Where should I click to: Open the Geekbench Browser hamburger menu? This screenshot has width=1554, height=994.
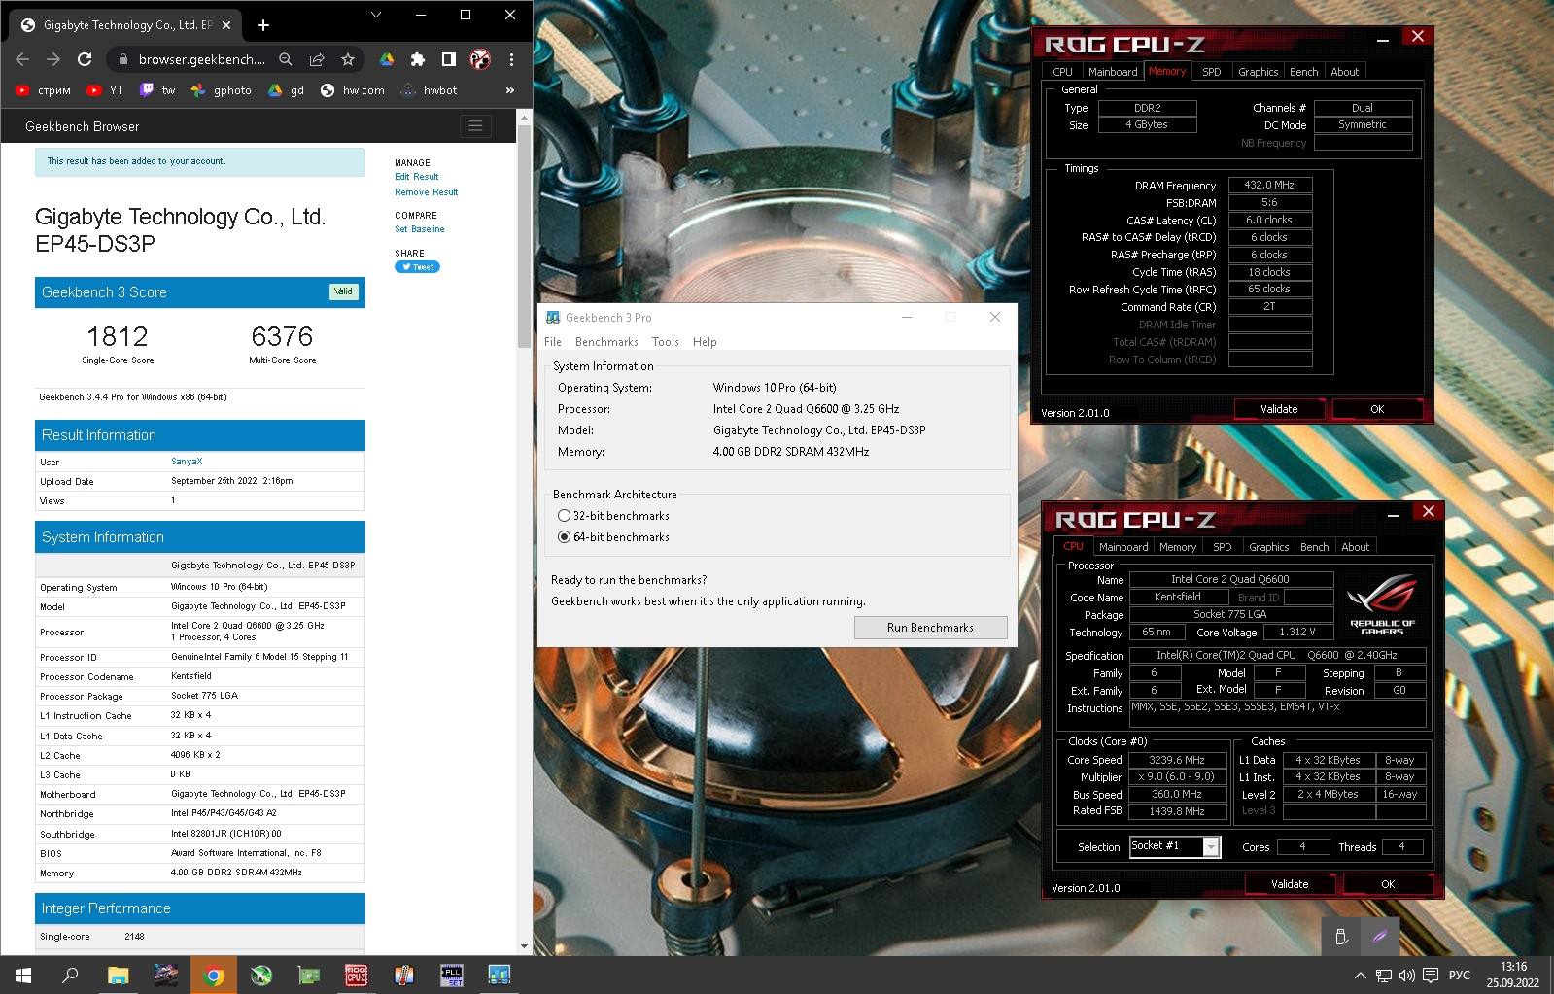(x=475, y=126)
